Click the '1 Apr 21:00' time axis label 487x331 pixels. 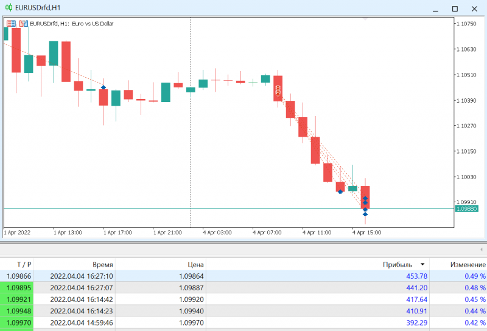click(x=168, y=233)
